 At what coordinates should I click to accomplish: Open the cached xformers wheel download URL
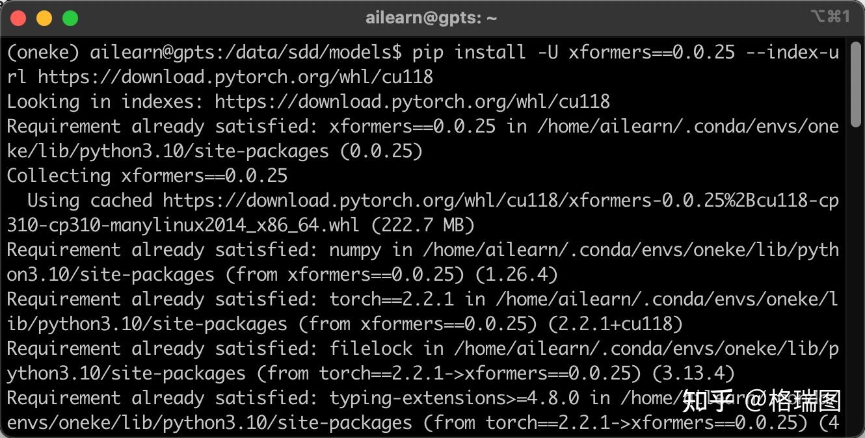(500, 200)
